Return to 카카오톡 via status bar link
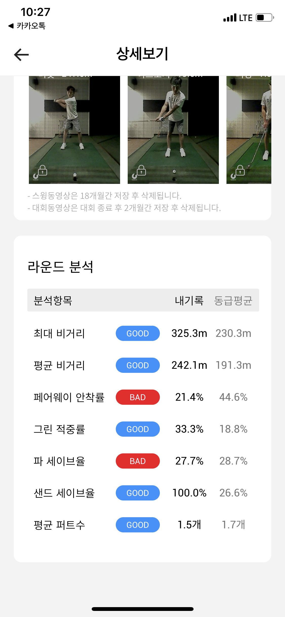285x617 pixels. coord(27,26)
